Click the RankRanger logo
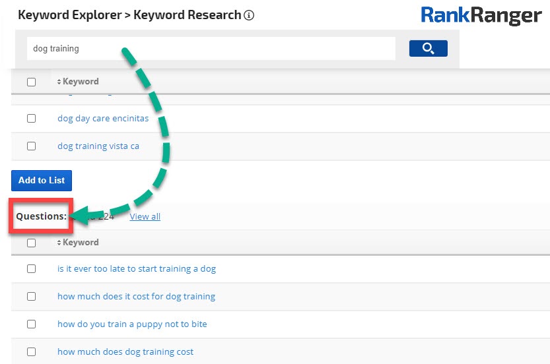This screenshot has height=364, width=550. (481, 15)
